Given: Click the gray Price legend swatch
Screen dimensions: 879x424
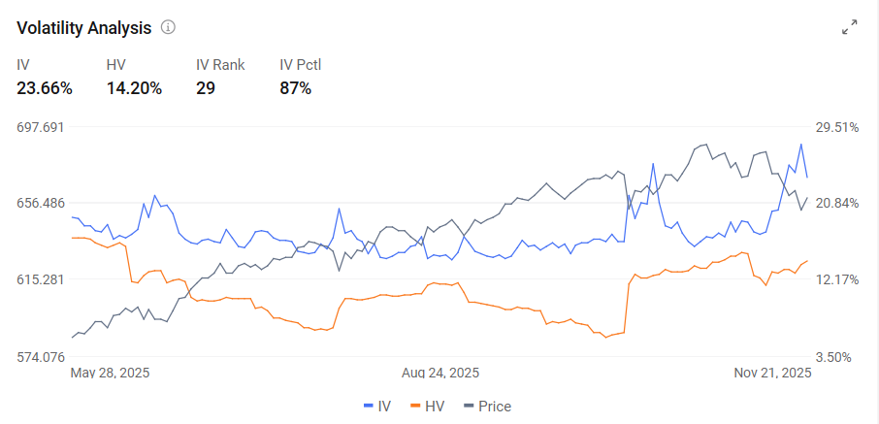Looking at the screenshot, I should (468, 406).
